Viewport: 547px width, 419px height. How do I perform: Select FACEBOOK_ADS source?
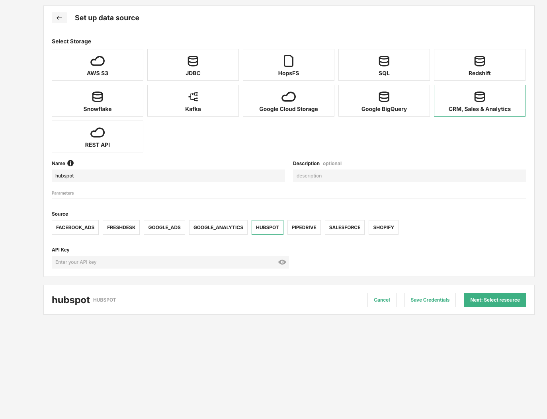[x=75, y=227]
